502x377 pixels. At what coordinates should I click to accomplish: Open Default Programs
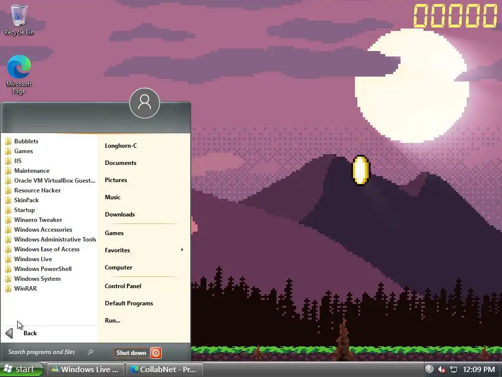pyautogui.click(x=129, y=303)
